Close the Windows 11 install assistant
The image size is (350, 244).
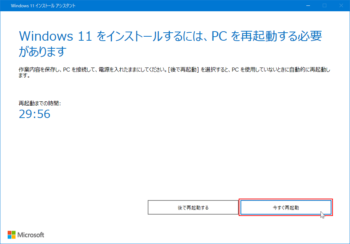pyautogui.click(x=341, y=5)
